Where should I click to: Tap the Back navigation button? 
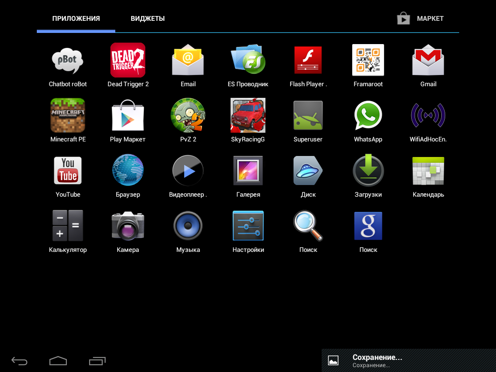click(19, 360)
